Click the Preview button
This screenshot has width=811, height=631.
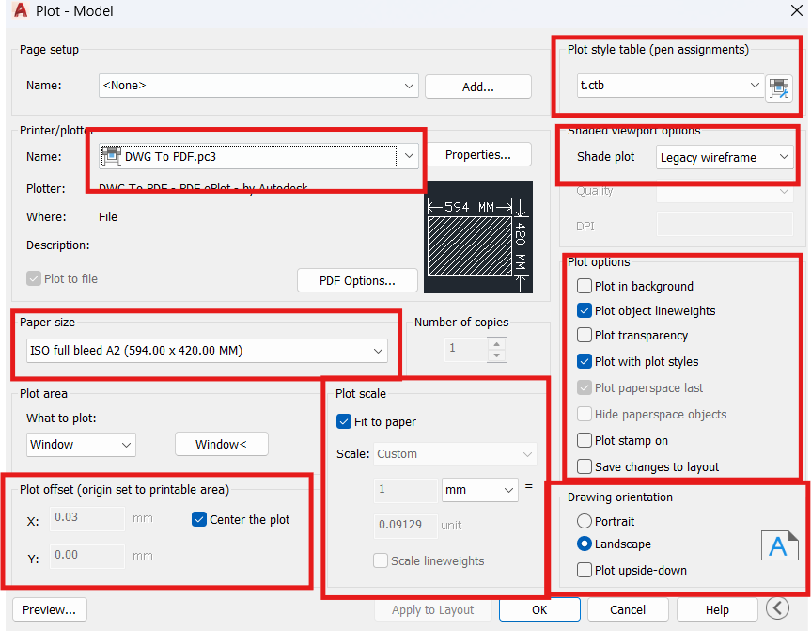49,609
